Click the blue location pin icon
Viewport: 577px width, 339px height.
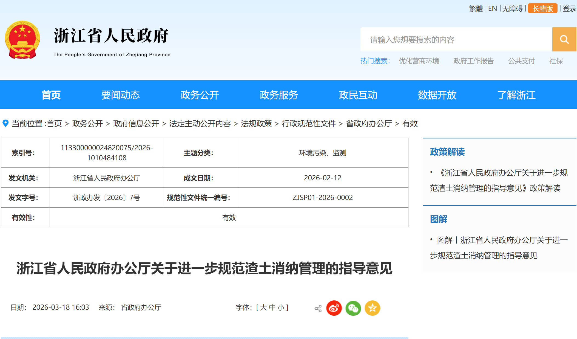(5, 123)
